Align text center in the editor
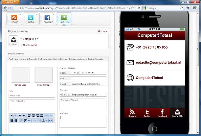This screenshot has height=136, width=201. pyautogui.click(x=33, y=116)
